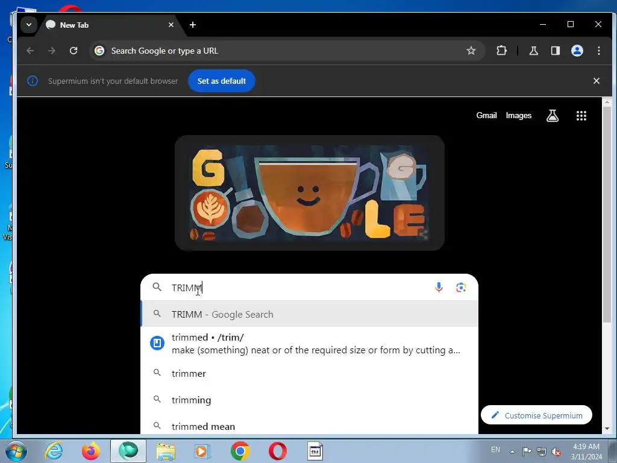
Task: Open the Gmail link
Action: [x=486, y=115]
